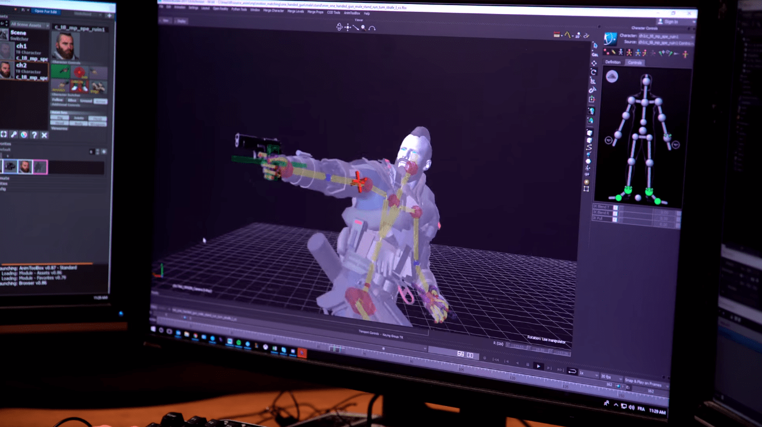
Task: Click the feet control thumbnail
Action: pyautogui.click(x=80, y=86)
